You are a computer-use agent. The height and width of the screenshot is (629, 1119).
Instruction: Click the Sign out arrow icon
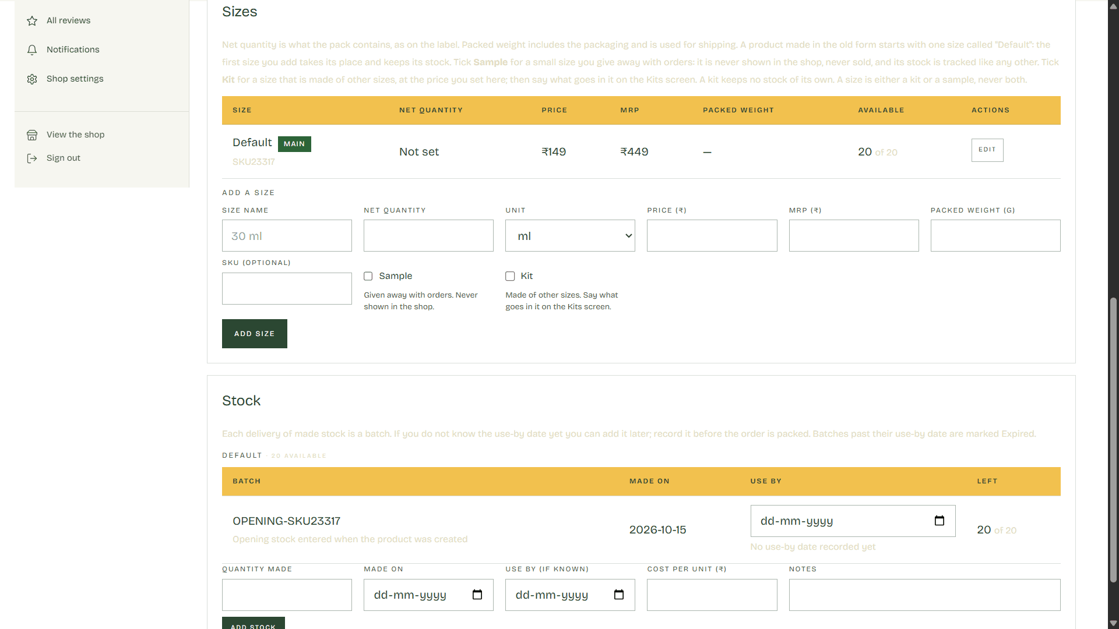(32, 158)
